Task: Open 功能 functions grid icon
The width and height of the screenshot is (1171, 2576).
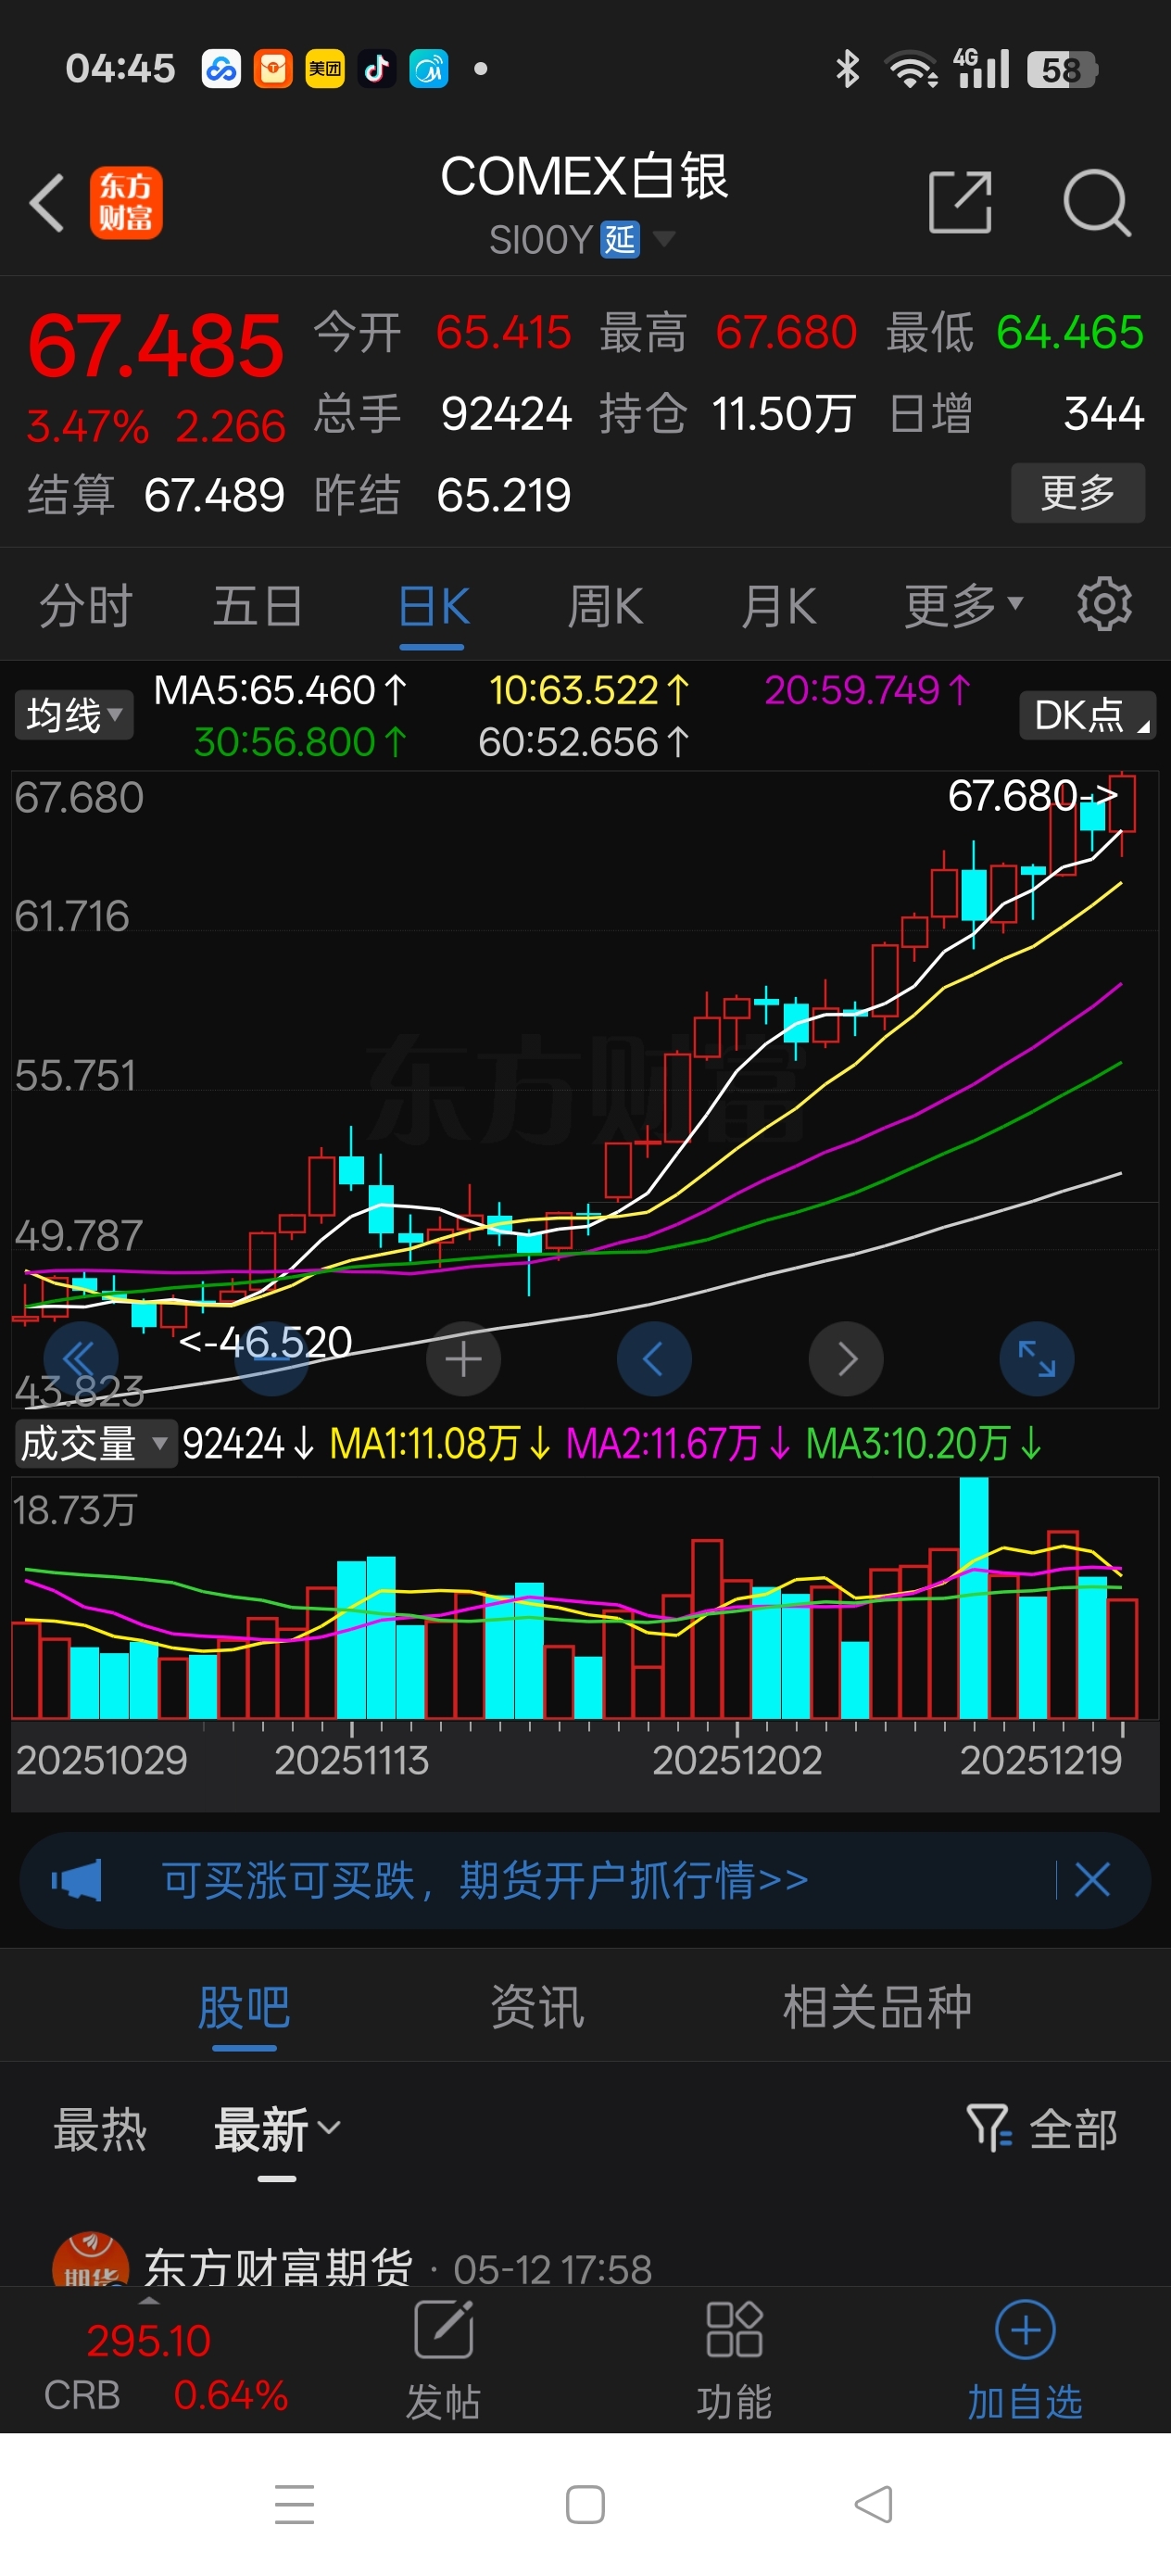Action: click(734, 2330)
